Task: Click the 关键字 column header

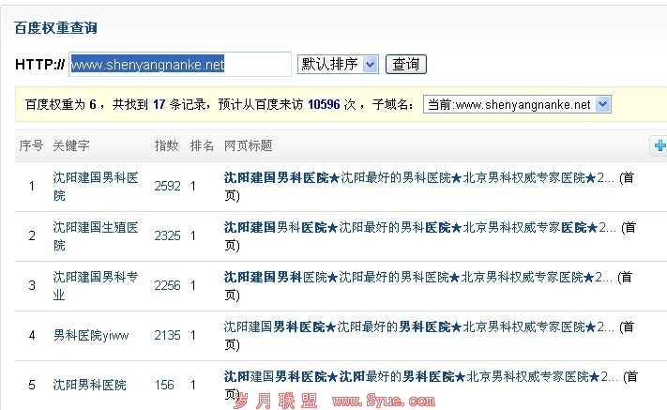Action: point(71,145)
